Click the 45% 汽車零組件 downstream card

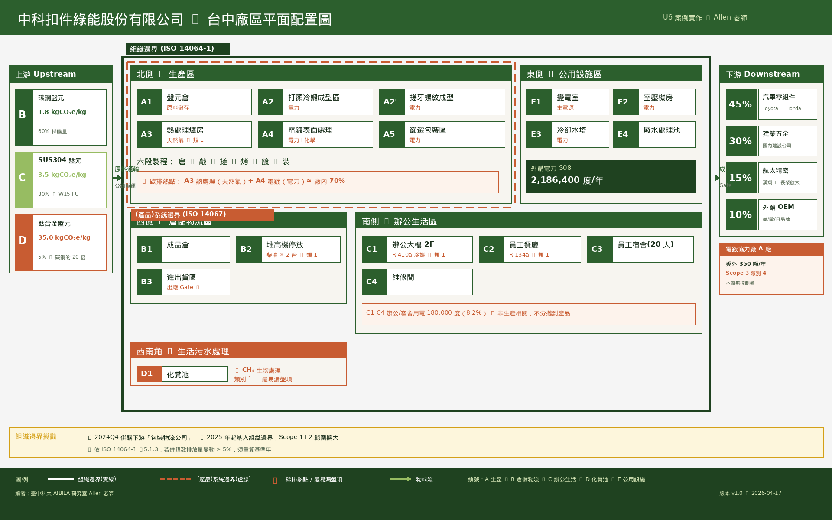coord(771,104)
